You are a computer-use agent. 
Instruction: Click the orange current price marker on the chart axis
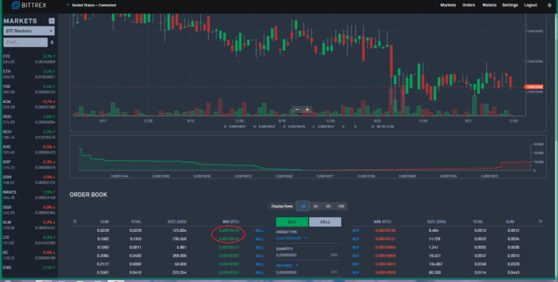point(534,87)
